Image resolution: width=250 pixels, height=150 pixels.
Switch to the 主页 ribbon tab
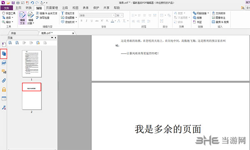pos(18,8)
